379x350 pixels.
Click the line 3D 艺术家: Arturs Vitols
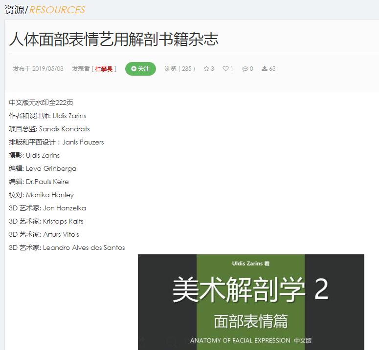tap(44, 234)
